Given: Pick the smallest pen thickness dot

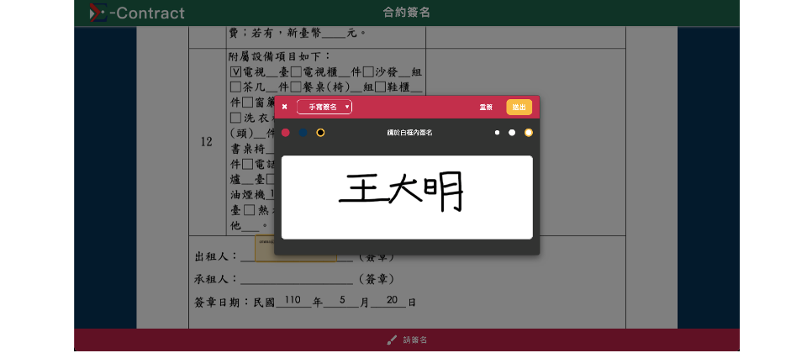Looking at the screenshot, I should click(x=497, y=133).
